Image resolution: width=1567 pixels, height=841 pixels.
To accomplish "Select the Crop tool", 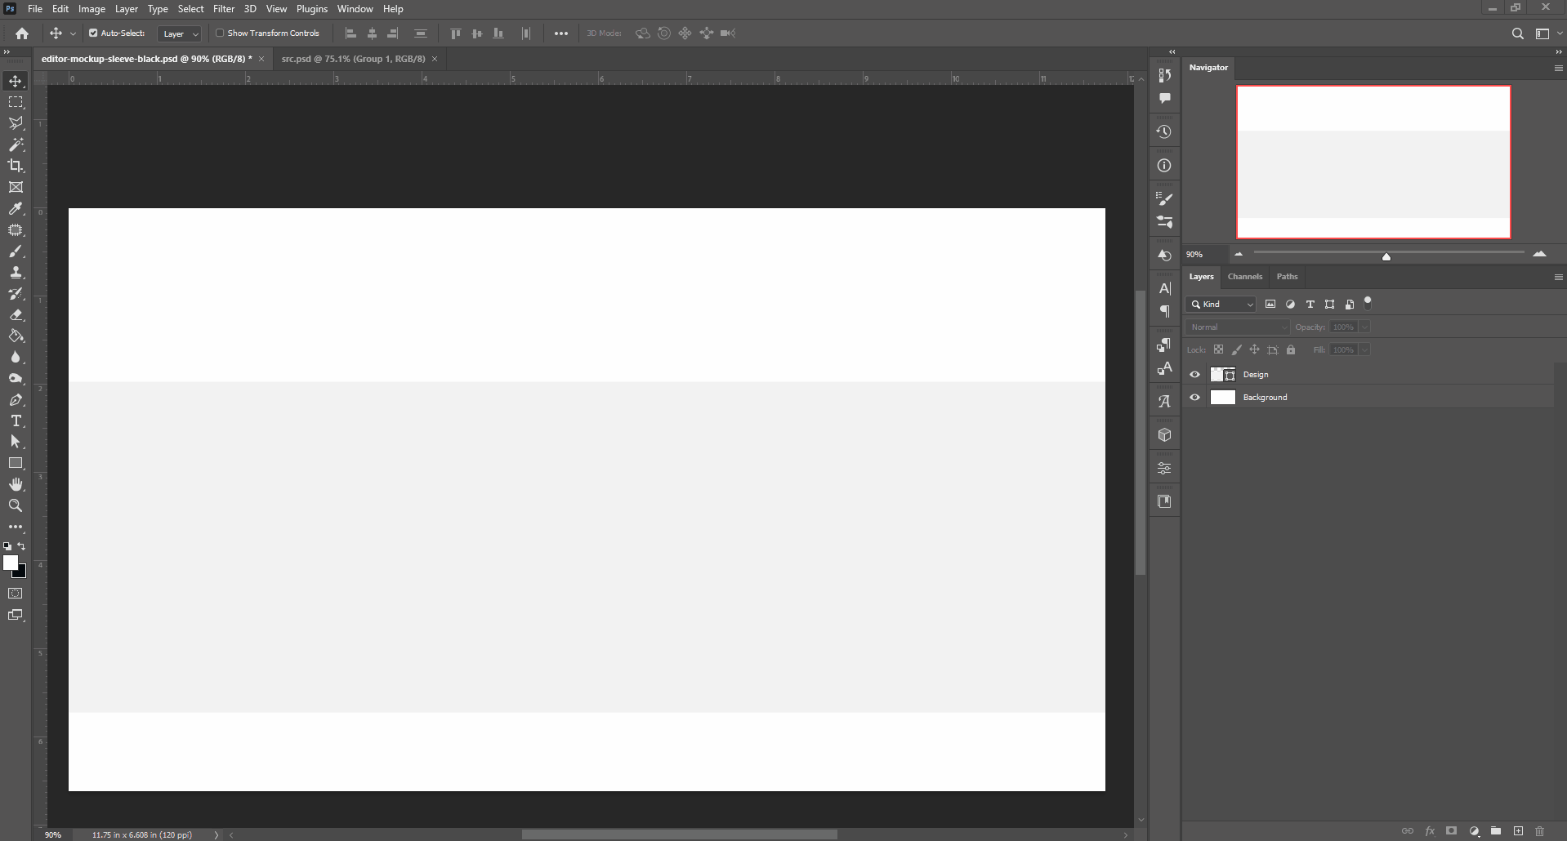I will coord(15,166).
